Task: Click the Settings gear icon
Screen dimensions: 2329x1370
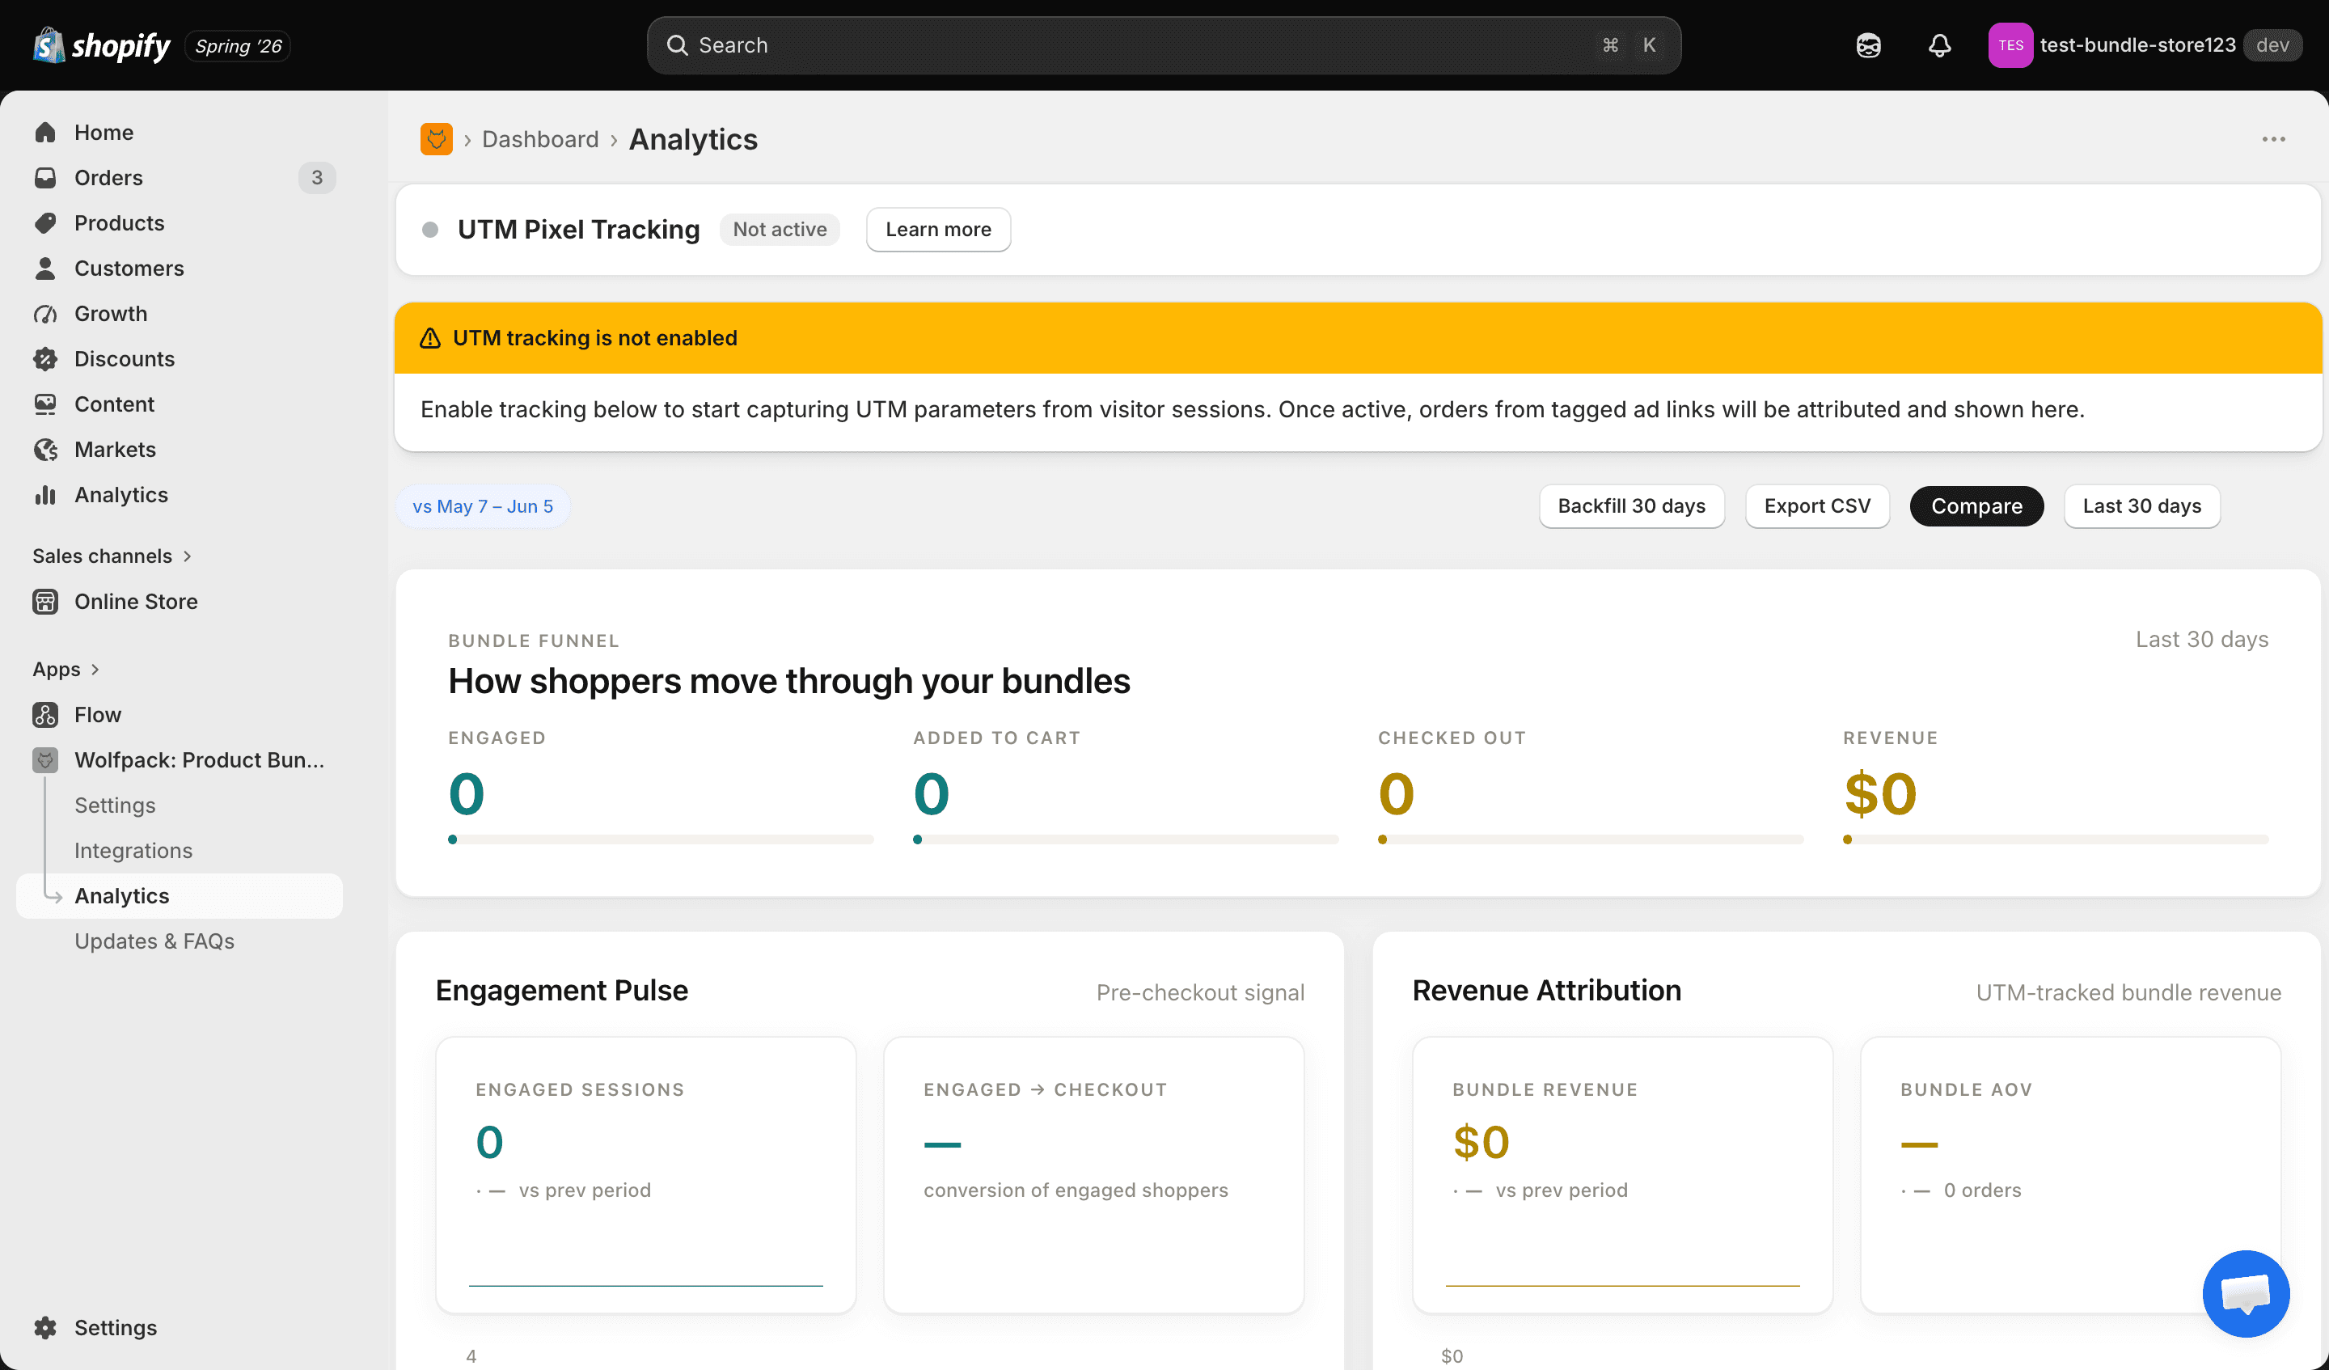Action: (45, 1327)
